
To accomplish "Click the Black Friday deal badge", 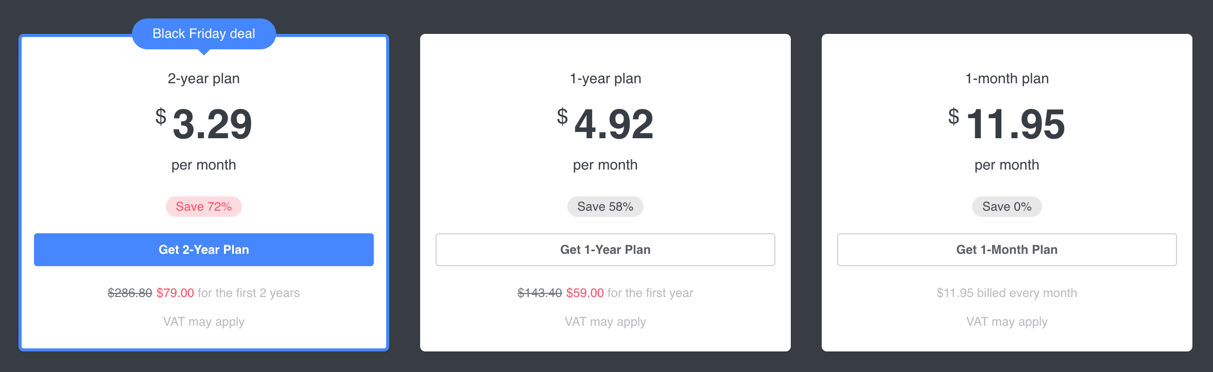I will 204,34.
